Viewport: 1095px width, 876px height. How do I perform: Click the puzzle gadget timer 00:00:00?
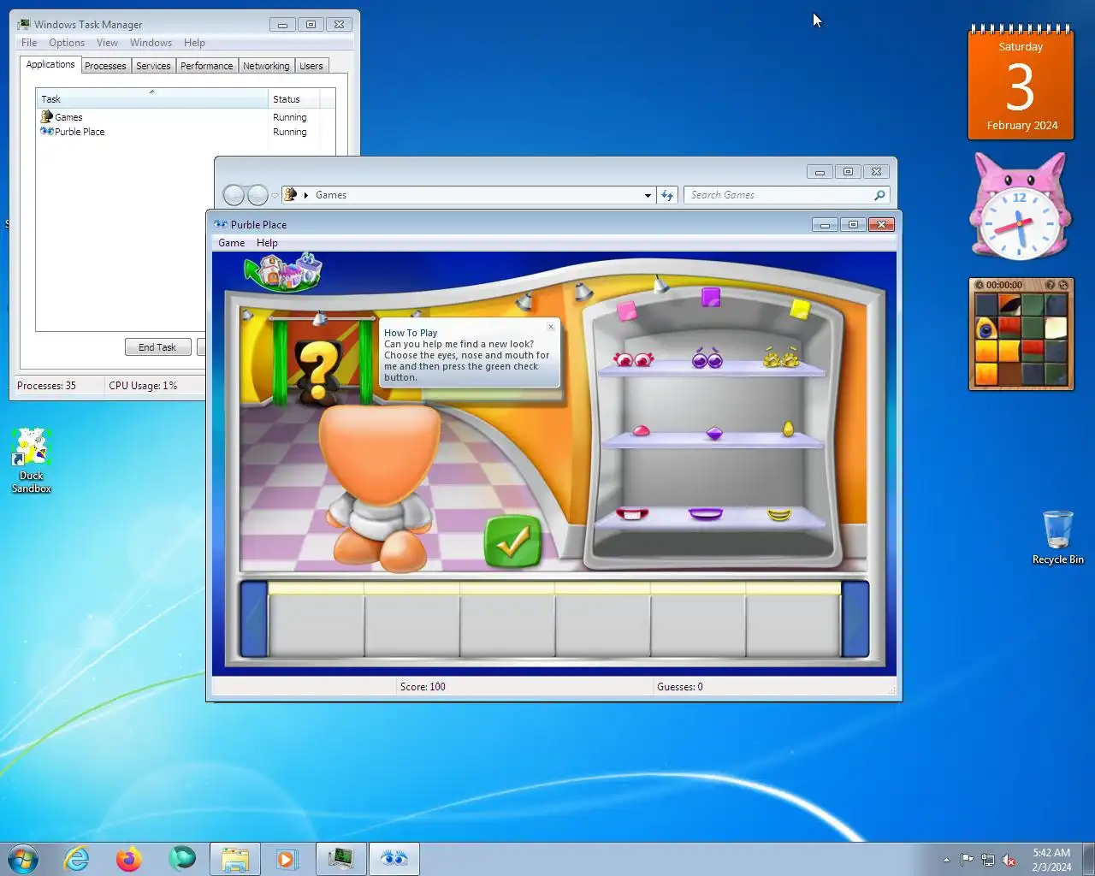pyautogui.click(x=1004, y=285)
